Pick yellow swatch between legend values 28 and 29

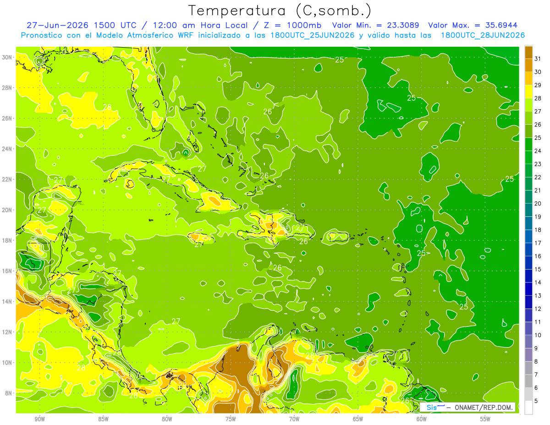coord(528,92)
